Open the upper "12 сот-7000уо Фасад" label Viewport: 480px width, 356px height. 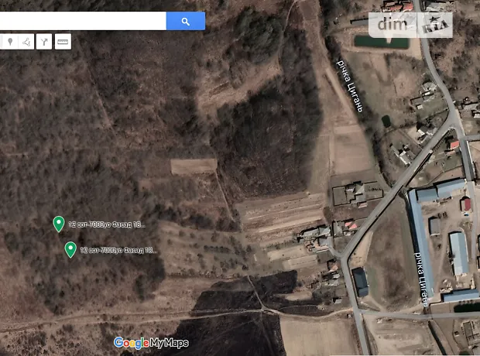(107, 224)
